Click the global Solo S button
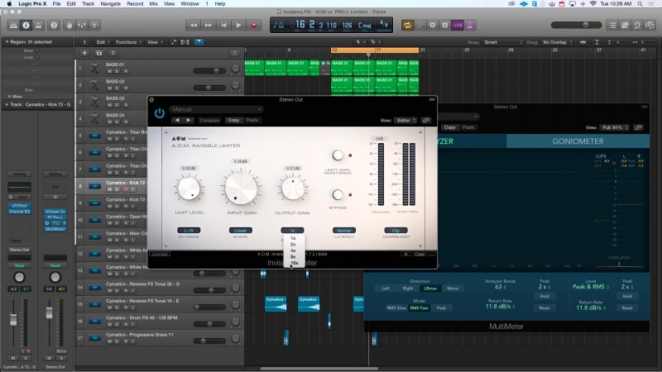 [x=113, y=53]
